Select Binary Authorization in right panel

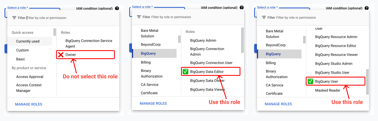[x=279, y=74]
